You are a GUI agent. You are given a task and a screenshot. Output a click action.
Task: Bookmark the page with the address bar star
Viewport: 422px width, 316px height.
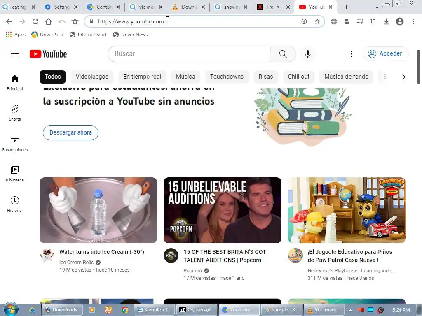pos(317,21)
